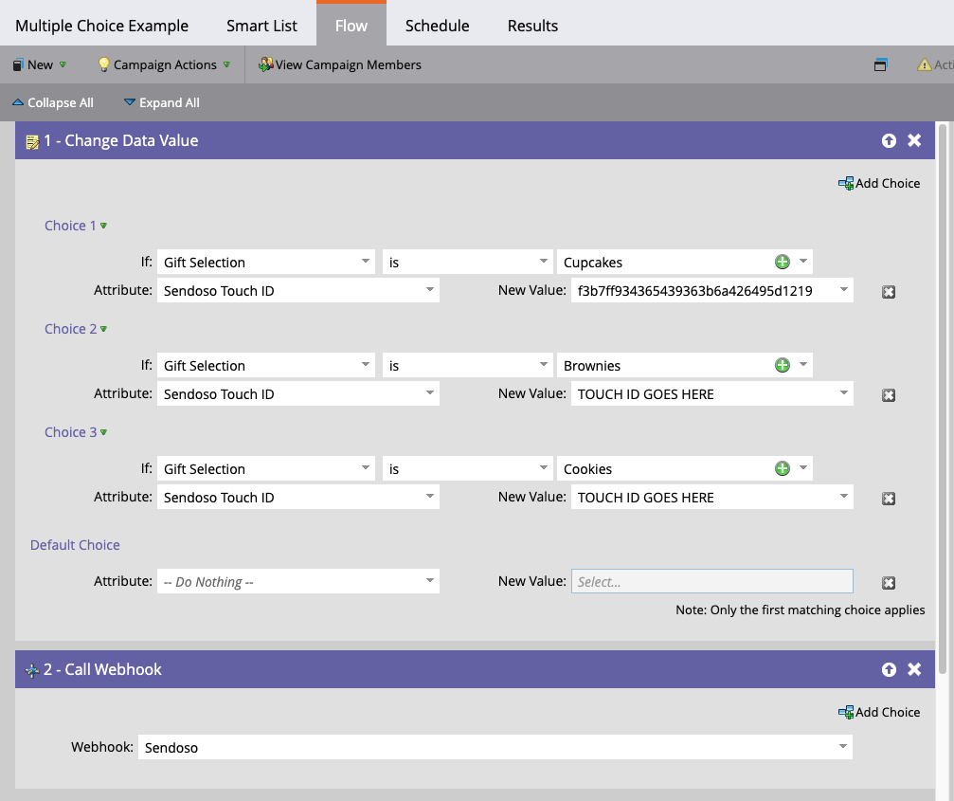Click green plus icon next to Cupcakes
The height and width of the screenshot is (801, 954).
point(783,262)
